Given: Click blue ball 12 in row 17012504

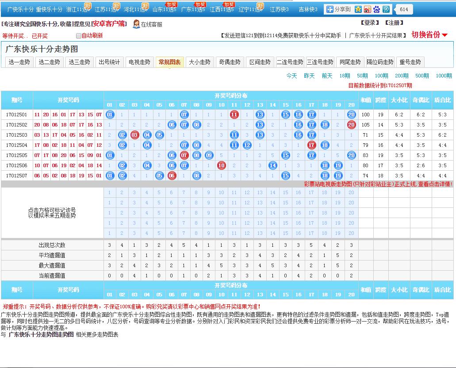Looking at the screenshot, I should click(247, 145).
